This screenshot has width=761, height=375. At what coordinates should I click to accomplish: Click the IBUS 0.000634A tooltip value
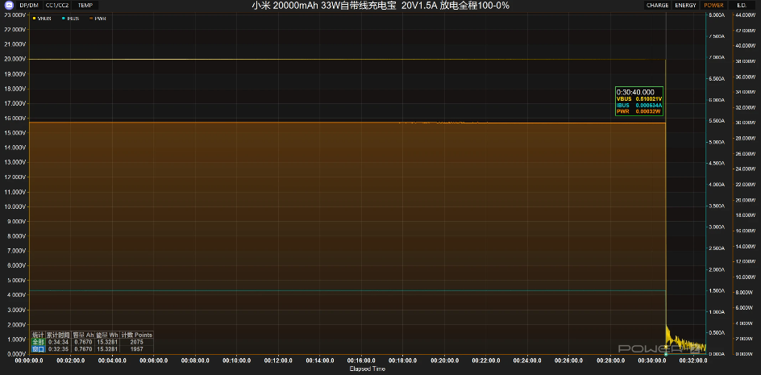(649, 105)
